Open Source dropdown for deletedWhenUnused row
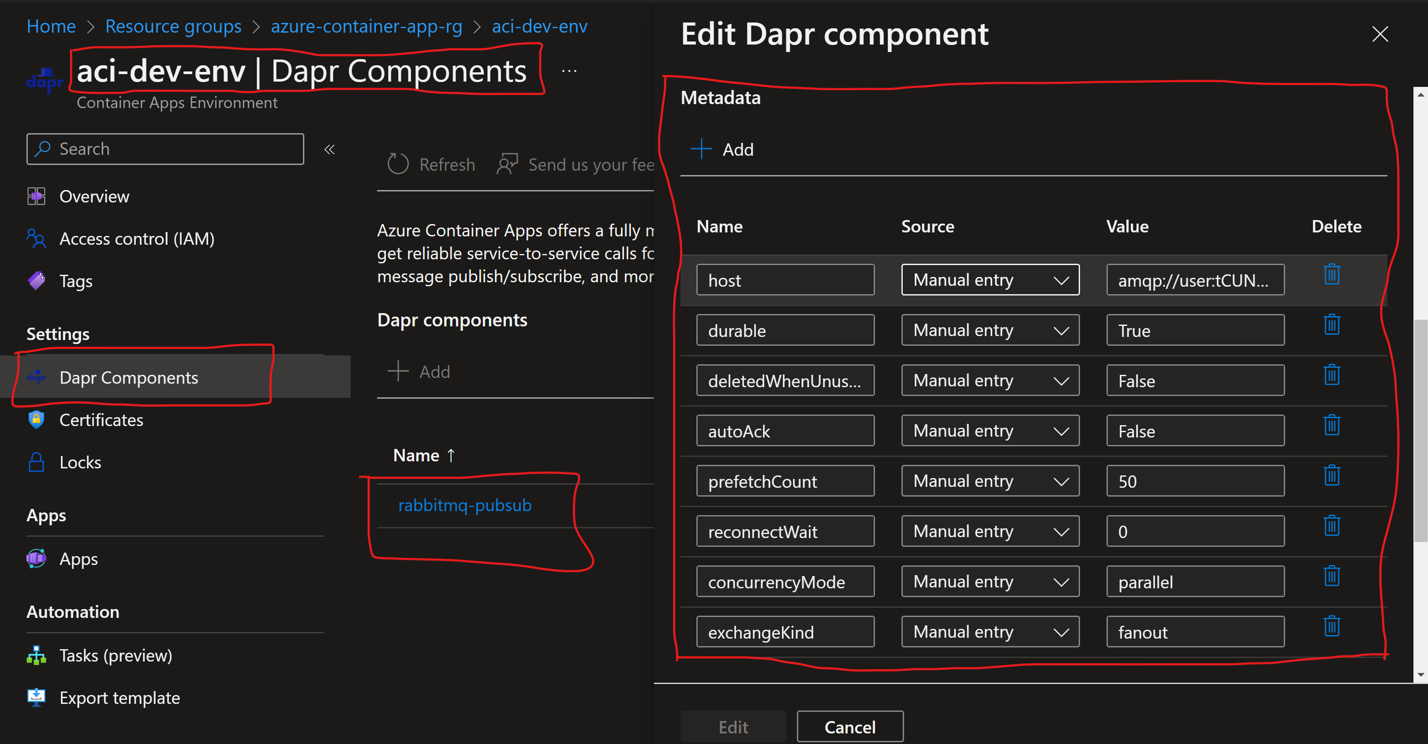1428x744 pixels. click(990, 380)
